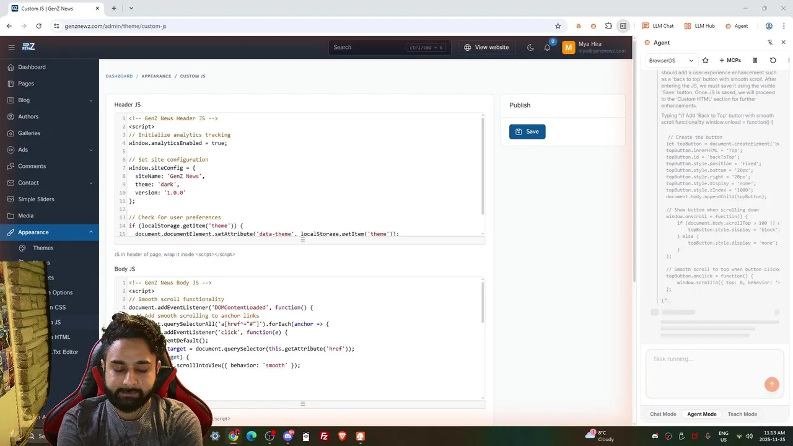Screen dimensions: 793x446
Task: Switch to Agent Mode tab
Action: pos(702,414)
